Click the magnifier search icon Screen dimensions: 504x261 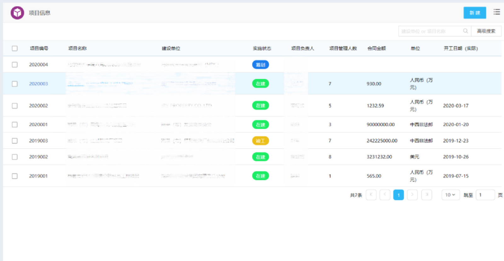click(465, 31)
